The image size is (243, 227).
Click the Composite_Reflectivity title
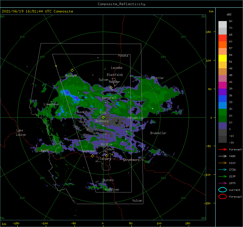click(122, 4)
